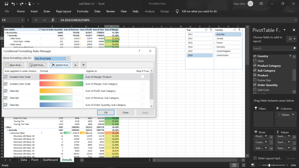Image resolution: width=299 pixels, height=168 pixels.
Task: Open Show formatting rules for dropdown
Action: pos(68,58)
